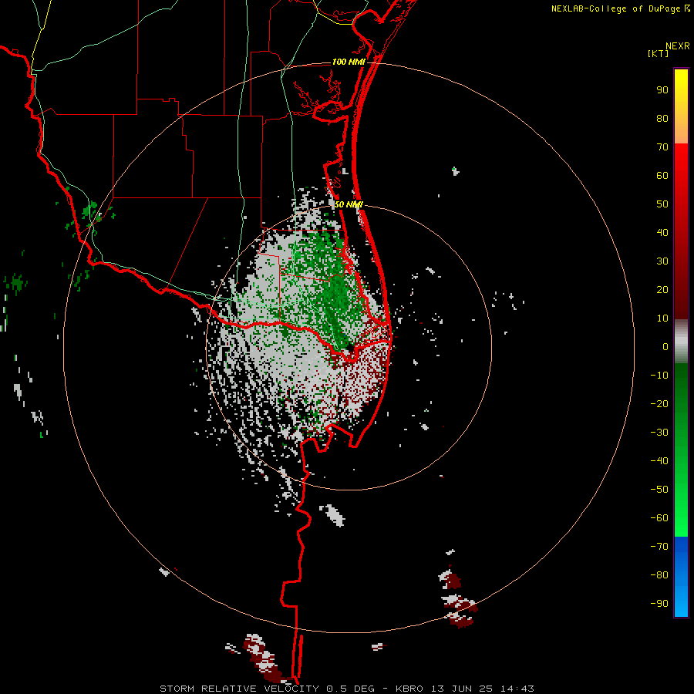Screen dimensions: 694x694
Task: Click the 10 value on the velocity scale
Action: [x=662, y=318]
